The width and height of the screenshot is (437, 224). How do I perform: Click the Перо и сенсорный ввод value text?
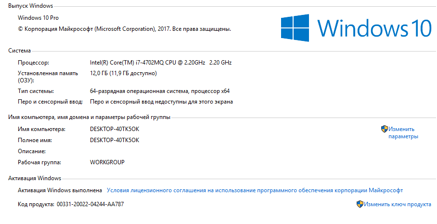point(161,102)
